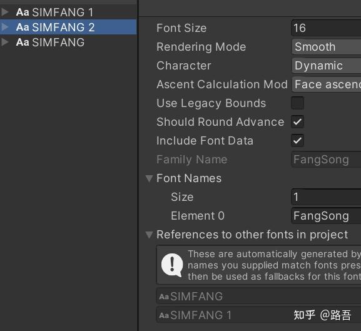This screenshot has height=331, width=361.
Task: Uncheck the Should Round Advance checkbox
Action: point(297,122)
